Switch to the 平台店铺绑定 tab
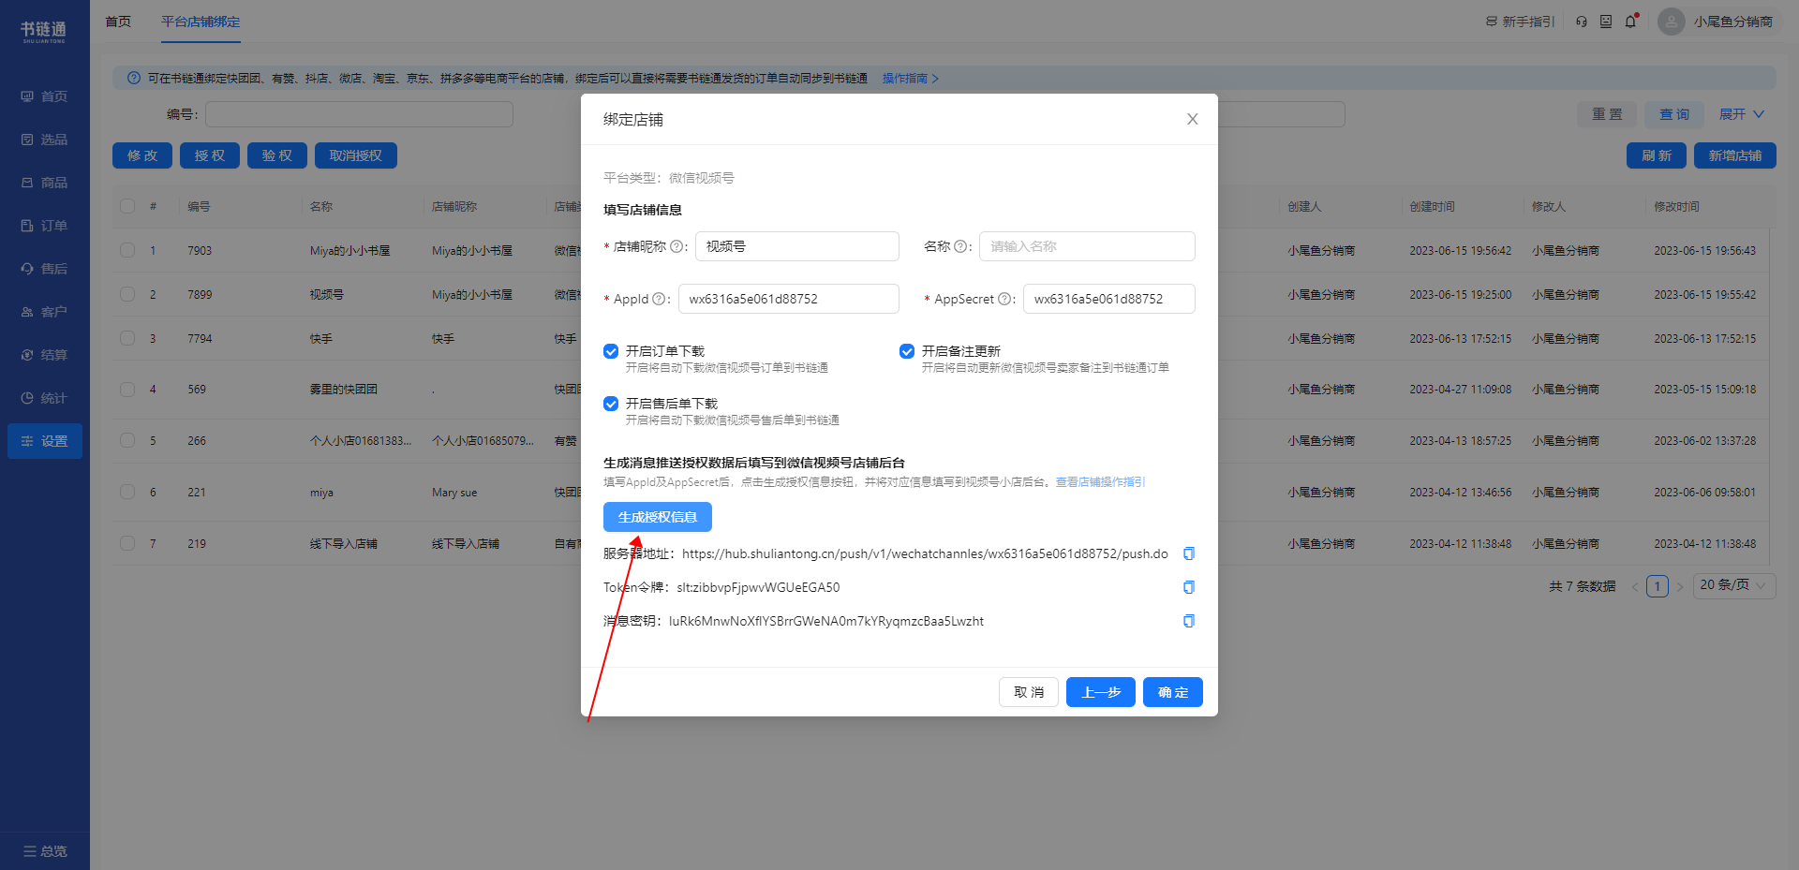 (201, 22)
